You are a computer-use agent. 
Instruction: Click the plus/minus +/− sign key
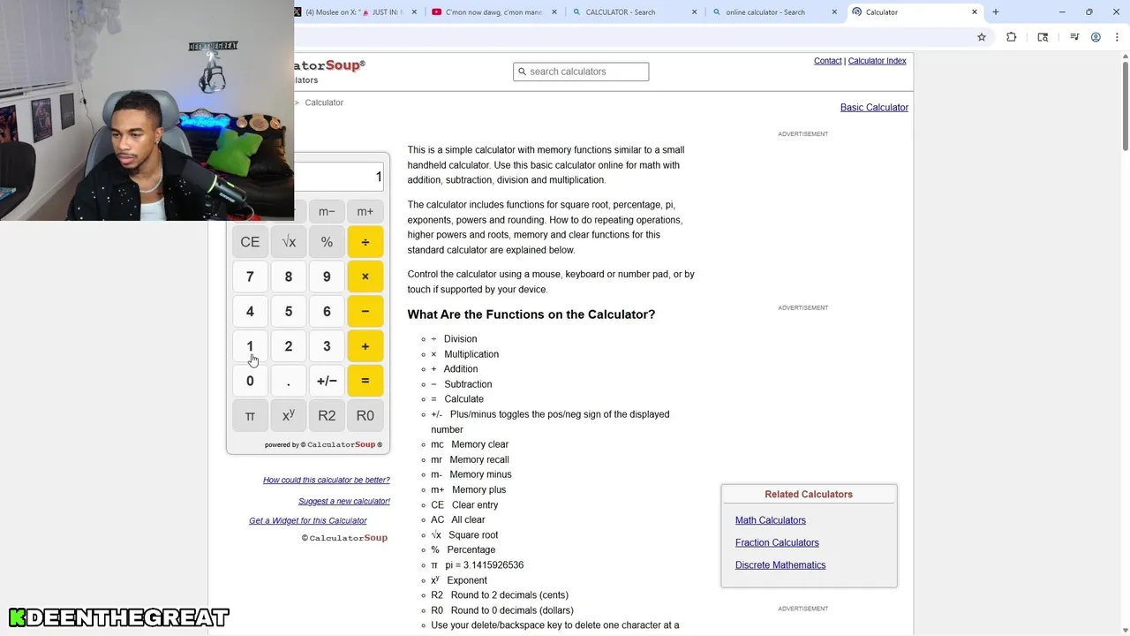(x=327, y=381)
